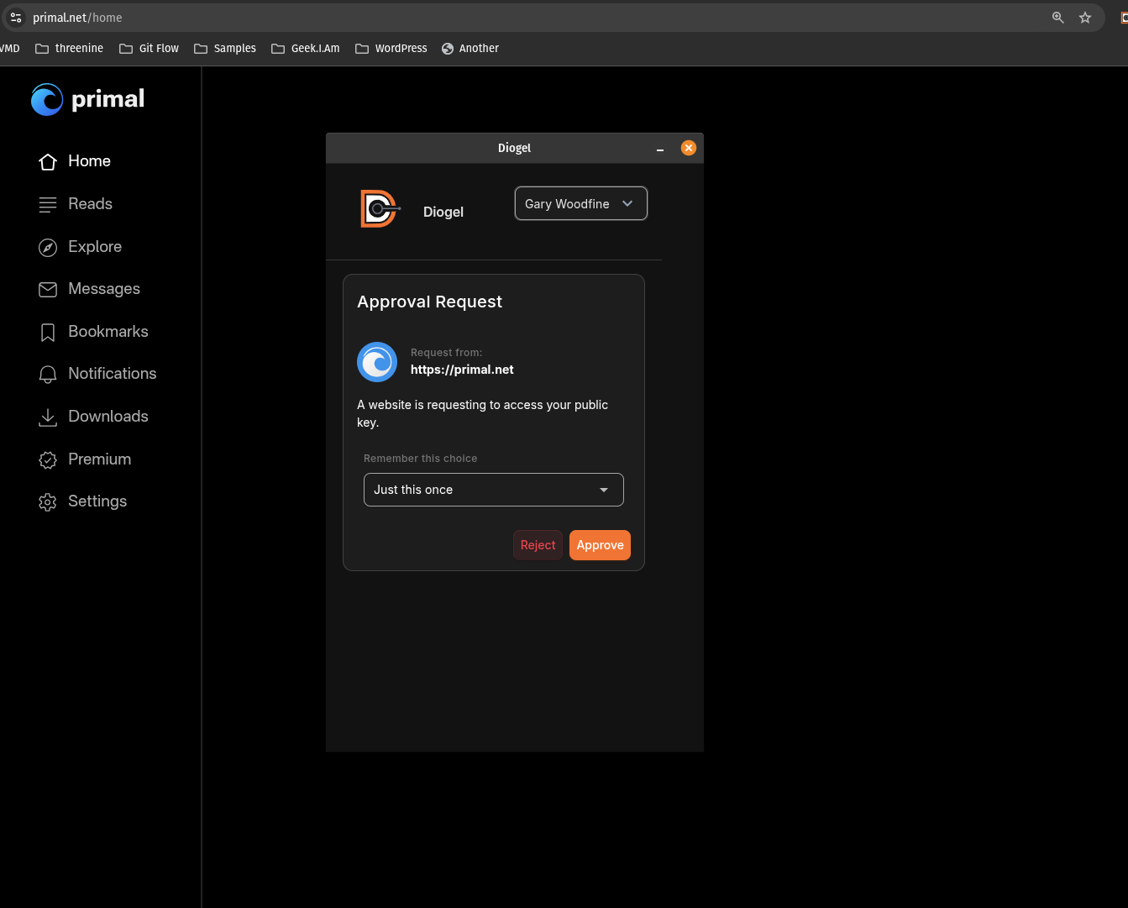Click the Settings gear icon in sidebar
Image resolution: width=1128 pixels, height=908 pixels.
click(x=48, y=502)
